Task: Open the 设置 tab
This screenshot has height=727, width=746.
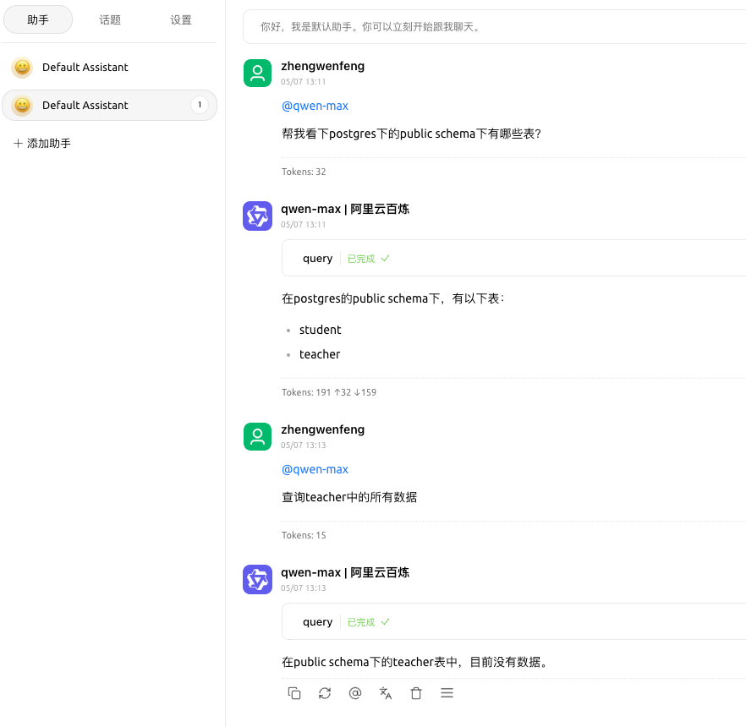Action: click(x=180, y=19)
